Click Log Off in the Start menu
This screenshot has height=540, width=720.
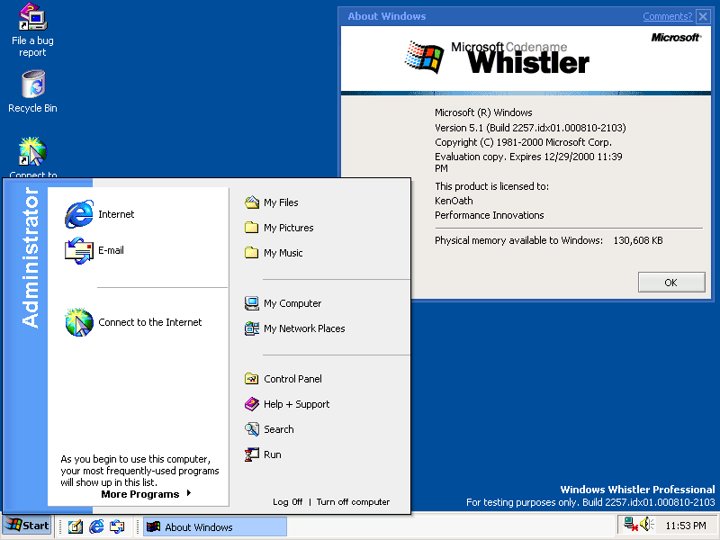point(287,502)
